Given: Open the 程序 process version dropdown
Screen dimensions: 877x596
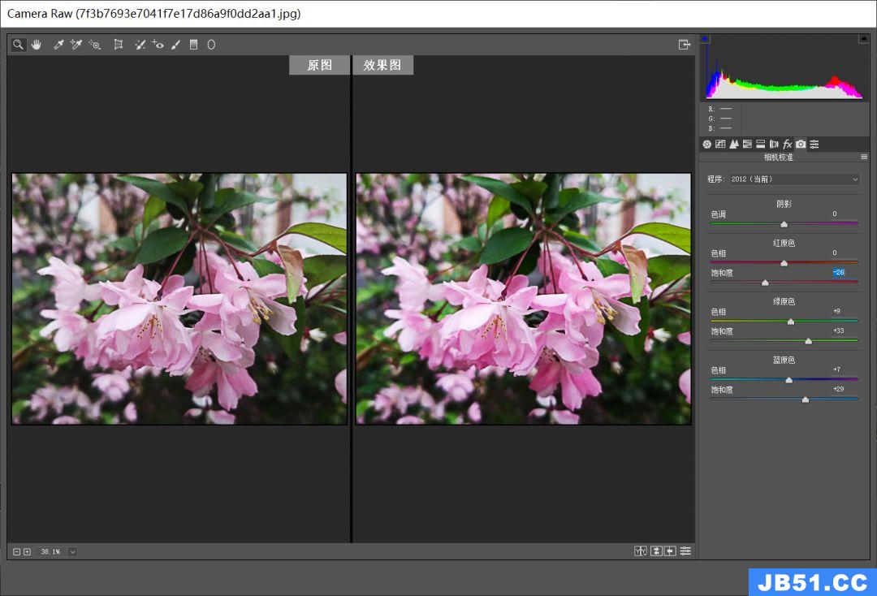Looking at the screenshot, I should pyautogui.click(x=793, y=179).
